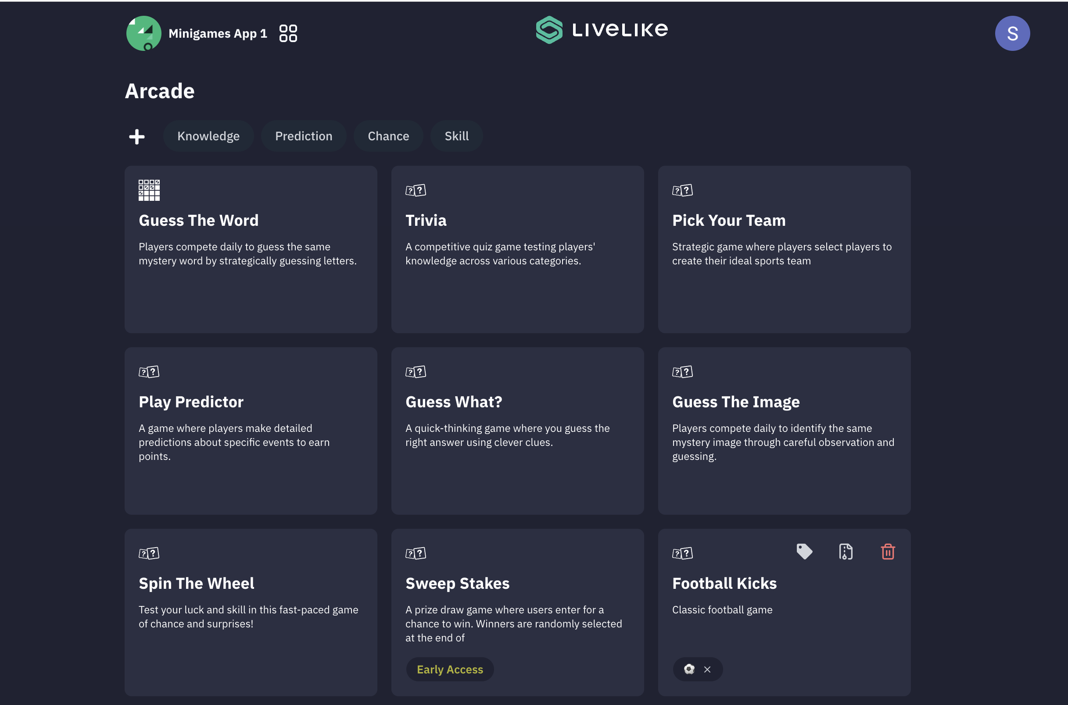Click the Guess The Word grid icon
Screen dimensions: 1068x705
coord(149,190)
